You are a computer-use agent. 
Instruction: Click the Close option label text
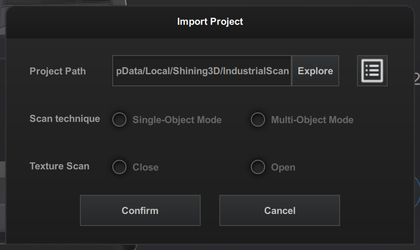pos(145,168)
